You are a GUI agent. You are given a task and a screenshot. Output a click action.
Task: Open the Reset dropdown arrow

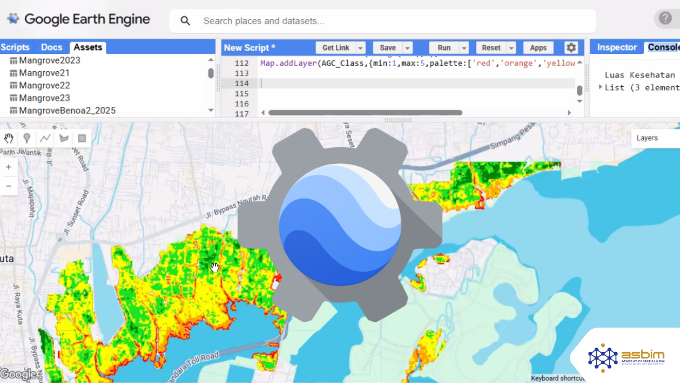512,48
